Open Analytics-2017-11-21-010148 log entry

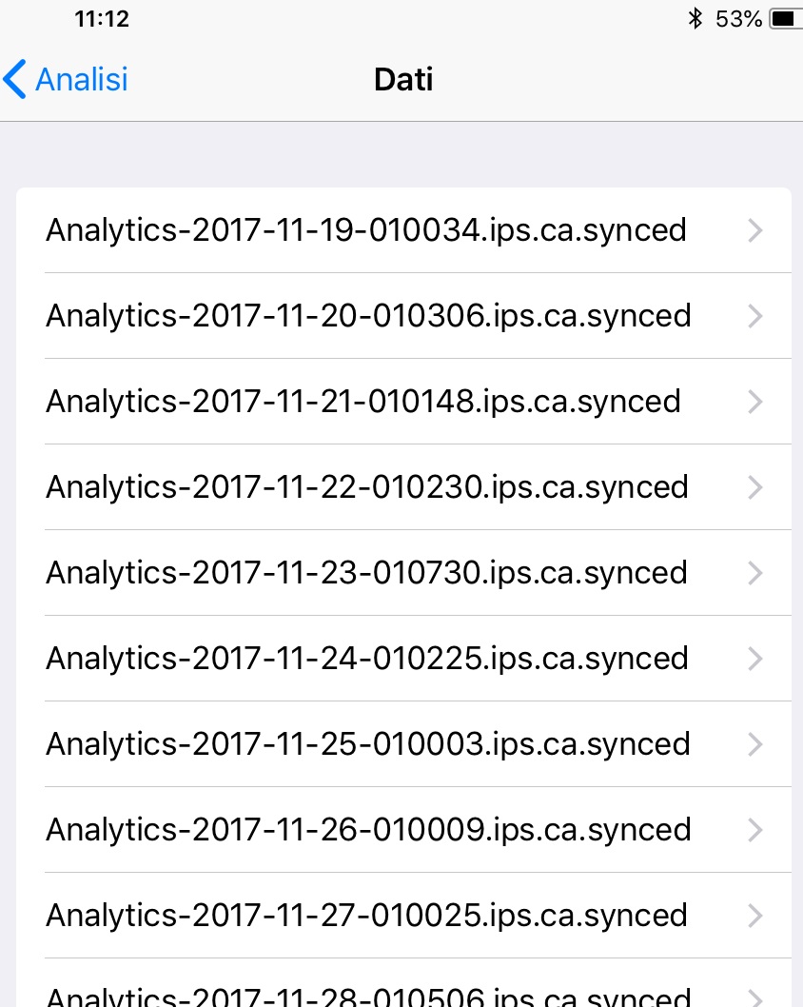click(x=363, y=402)
